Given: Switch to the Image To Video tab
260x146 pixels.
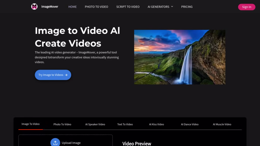Looking at the screenshot, I should click(30, 124).
